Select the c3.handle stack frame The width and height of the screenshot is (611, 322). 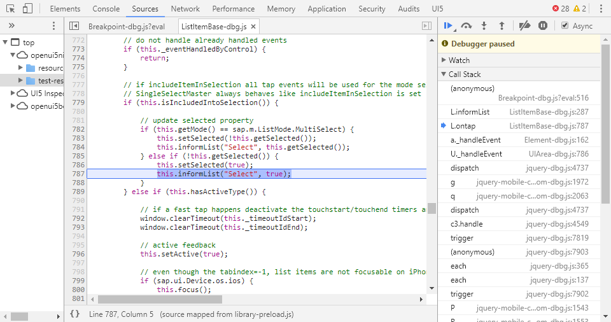[x=519, y=224]
